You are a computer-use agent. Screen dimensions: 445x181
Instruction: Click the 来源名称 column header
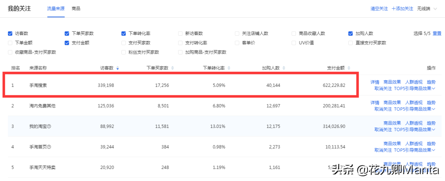[x=38, y=68]
